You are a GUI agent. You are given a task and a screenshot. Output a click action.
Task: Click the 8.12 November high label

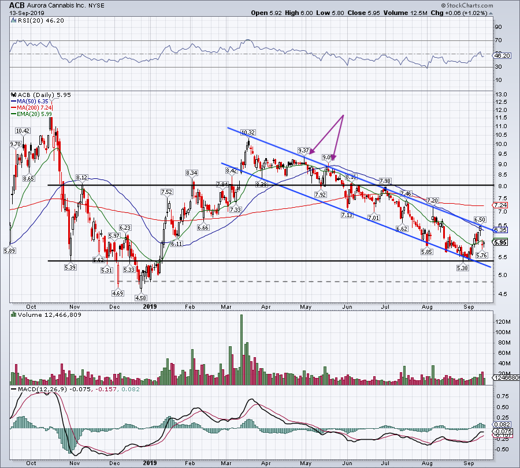click(x=81, y=178)
